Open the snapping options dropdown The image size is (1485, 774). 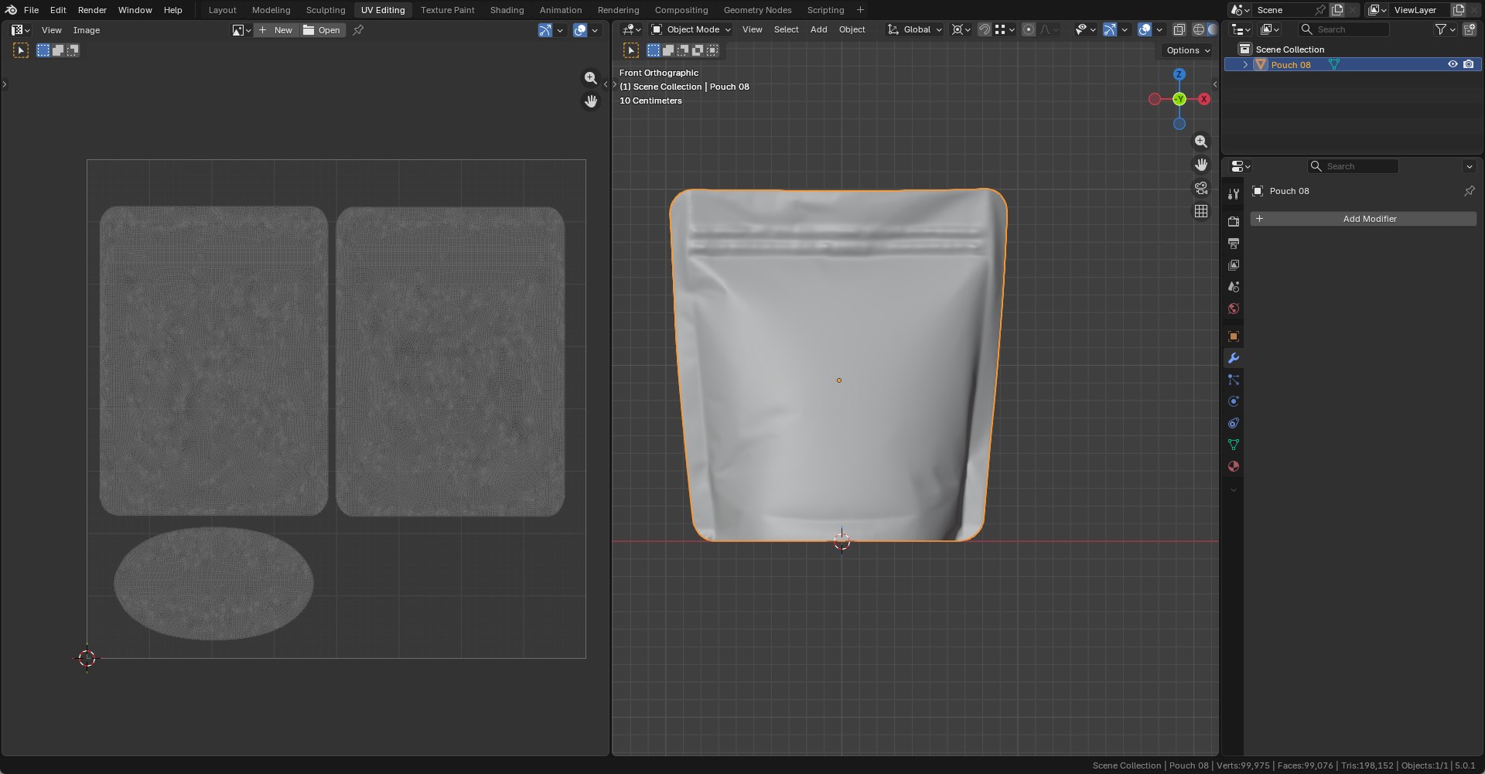1005,29
